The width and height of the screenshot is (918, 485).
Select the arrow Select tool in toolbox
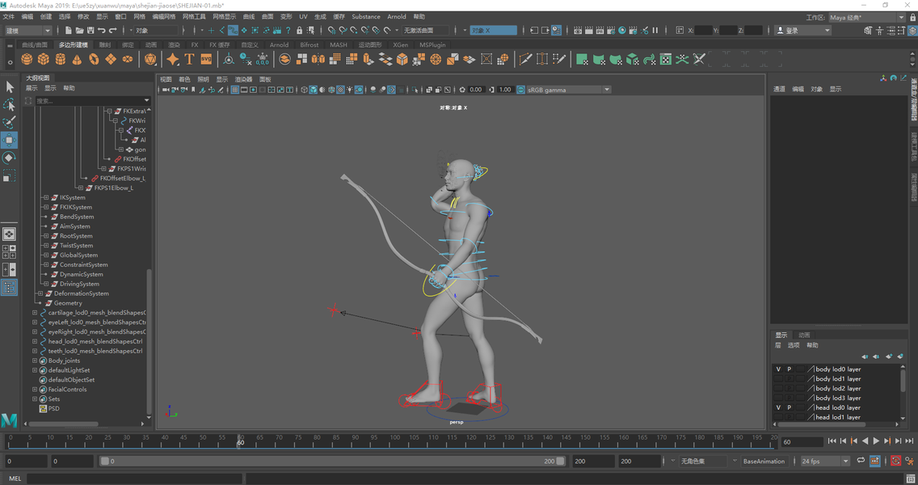[10, 87]
